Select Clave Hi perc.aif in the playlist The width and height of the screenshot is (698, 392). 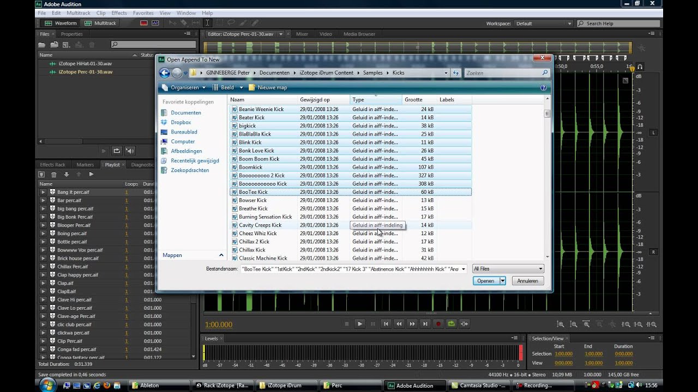click(x=75, y=299)
